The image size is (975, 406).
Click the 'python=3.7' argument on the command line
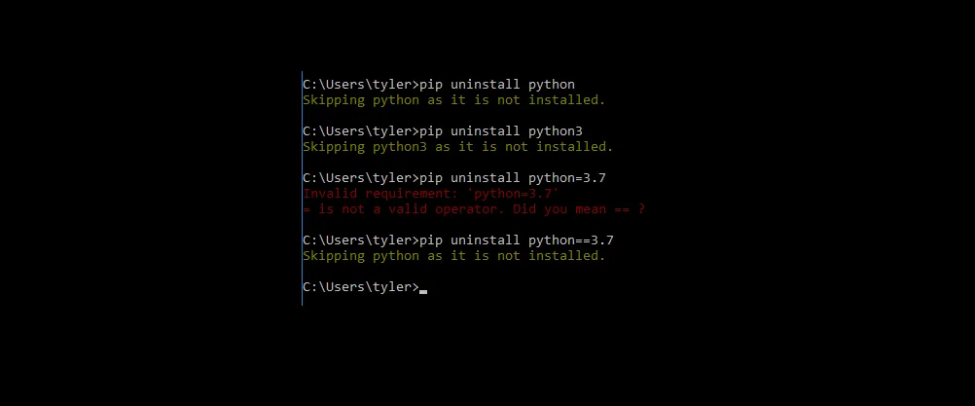point(566,178)
